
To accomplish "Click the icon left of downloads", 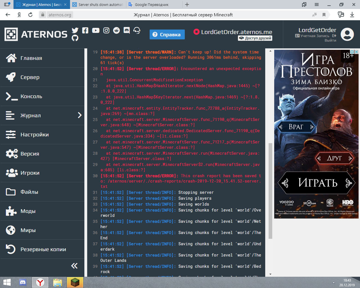I will coord(341,15).
